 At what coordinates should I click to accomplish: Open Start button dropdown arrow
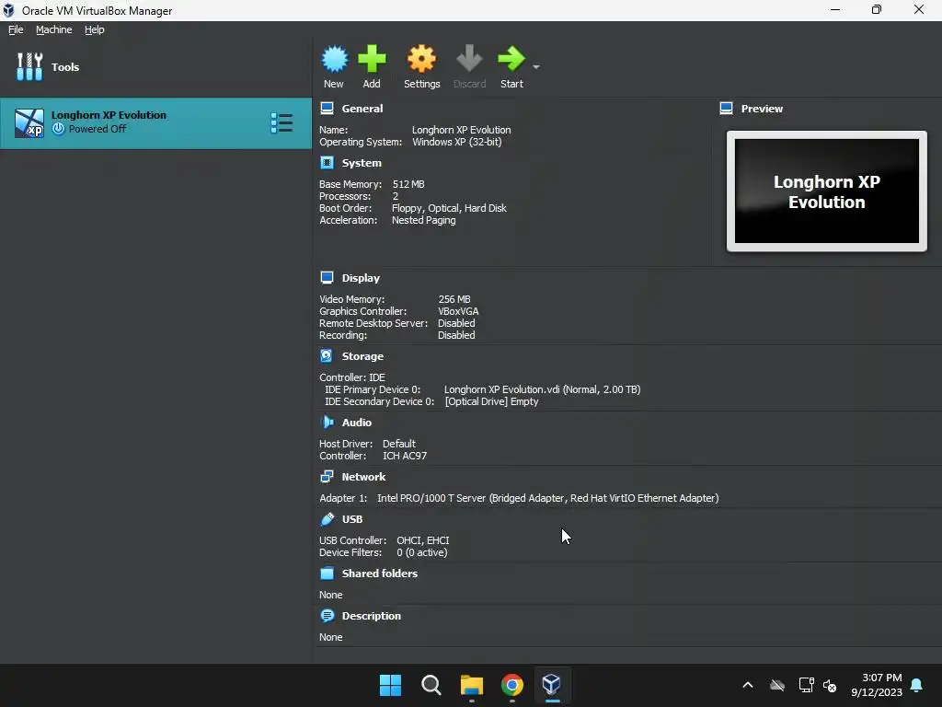click(x=536, y=66)
